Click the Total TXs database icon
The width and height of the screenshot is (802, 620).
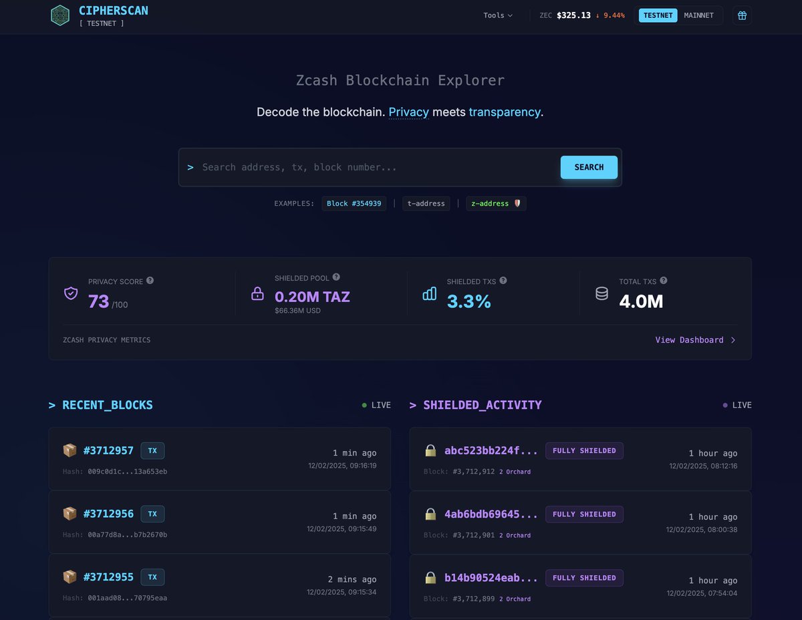(602, 293)
